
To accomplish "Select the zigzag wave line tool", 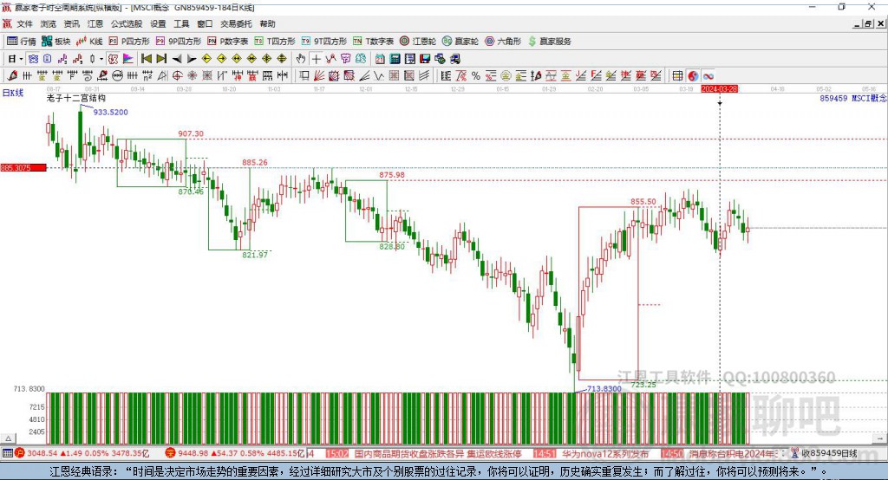I will click(x=378, y=76).
